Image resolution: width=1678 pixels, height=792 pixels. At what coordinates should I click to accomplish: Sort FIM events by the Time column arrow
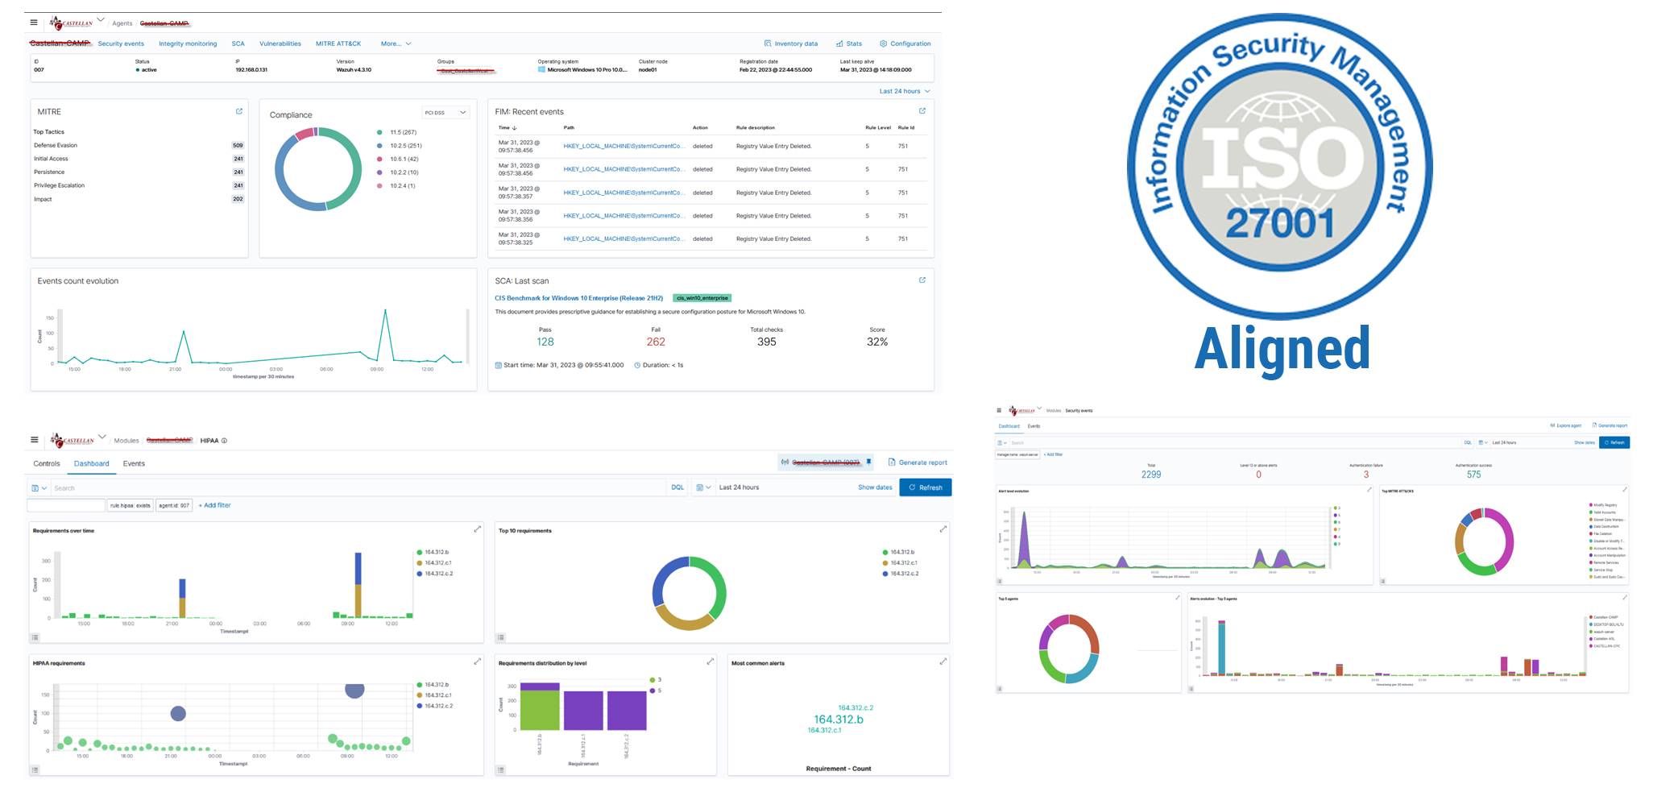click(514, 127)
